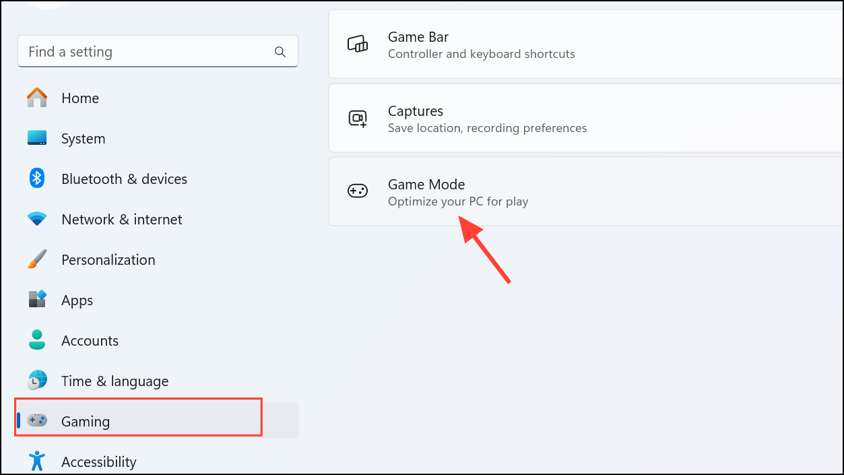Select Network & internet in sidebar
This screenshot has height=475, width=844.
point(121,219)
